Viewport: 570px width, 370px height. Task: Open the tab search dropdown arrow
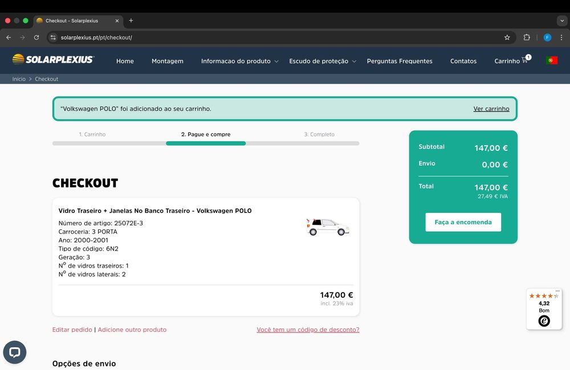(562, 20)
